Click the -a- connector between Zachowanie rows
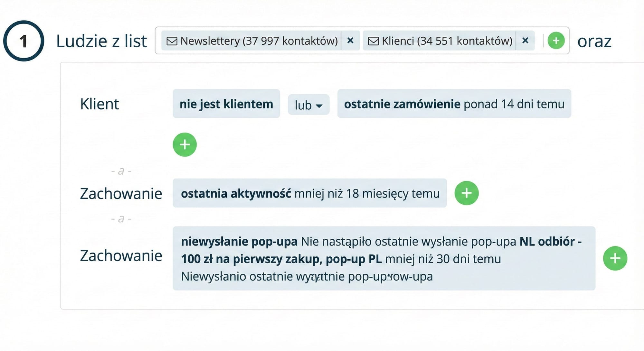This screenshot has width=644, height=351. [121, 219]
